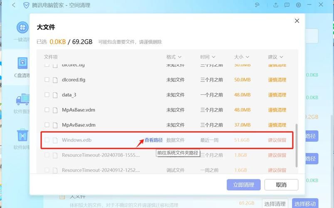Click 查看路径 link for Windows.edb

click(153, 140)
